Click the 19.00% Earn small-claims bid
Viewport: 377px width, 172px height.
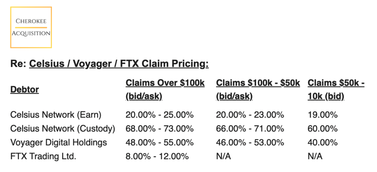[322, 115]
